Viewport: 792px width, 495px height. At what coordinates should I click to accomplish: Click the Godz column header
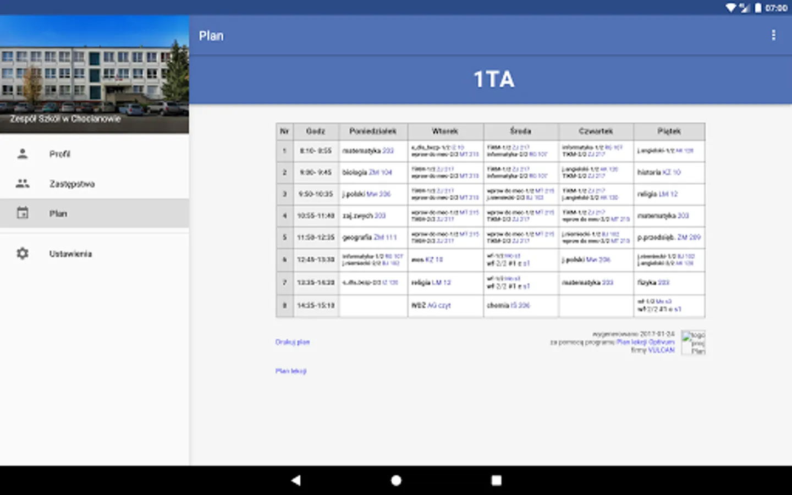pos(316,131)
